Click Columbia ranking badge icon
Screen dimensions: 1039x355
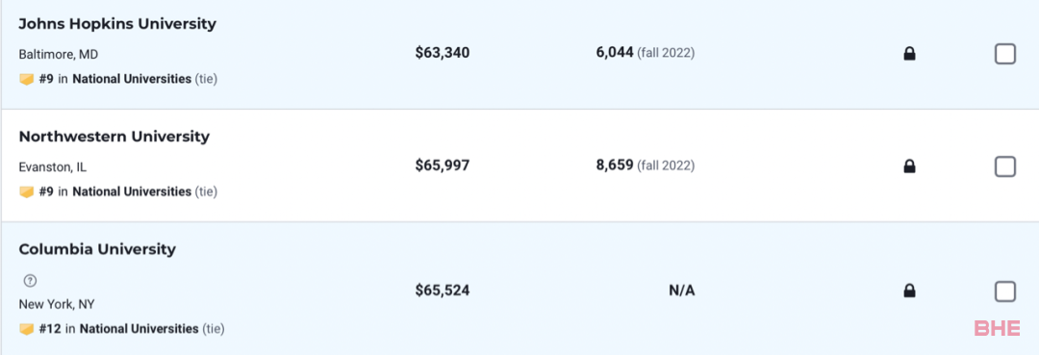(27, 328)
